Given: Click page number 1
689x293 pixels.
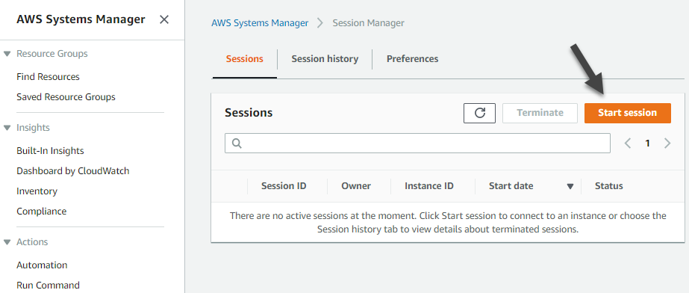Looking at the screenshot, I should (x=647, y=144).
